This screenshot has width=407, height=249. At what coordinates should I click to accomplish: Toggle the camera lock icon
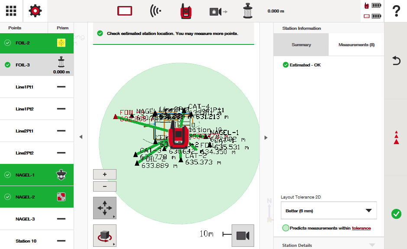pyautogui.click(x=218, y=12)
